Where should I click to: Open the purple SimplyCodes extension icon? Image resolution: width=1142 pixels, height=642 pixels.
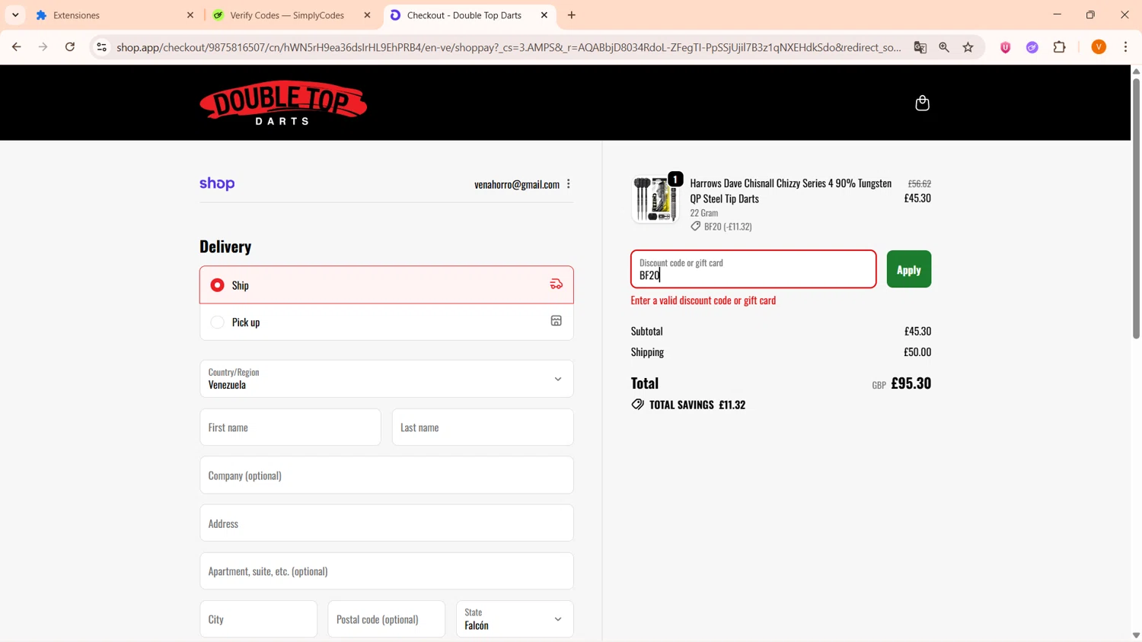pos(1032,47)
